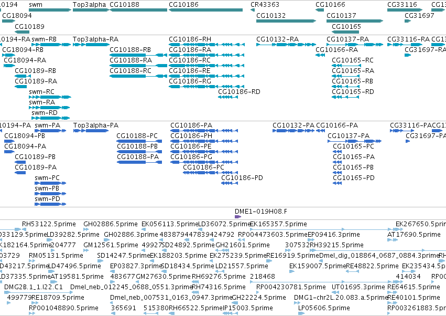This screenshot has height=316, width=446.
Task: Click protein label swm-PA
Action: coord(47,125)
